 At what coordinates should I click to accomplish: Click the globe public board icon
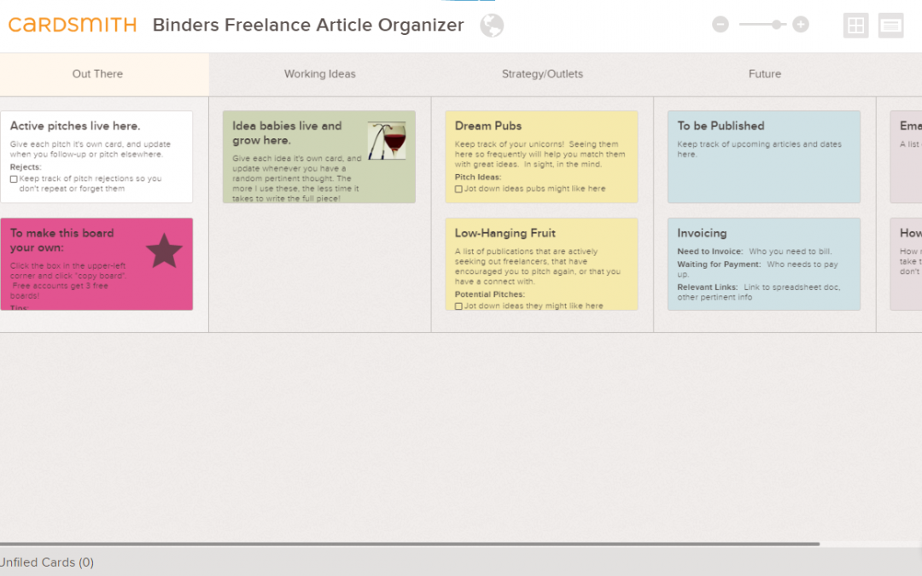coord(492,26)
